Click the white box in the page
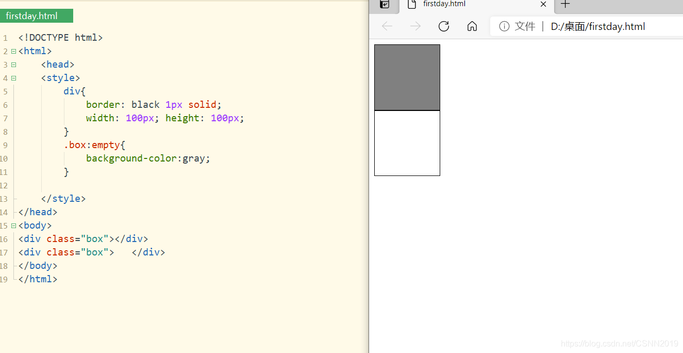The width and height of the screenshot is (683, 353). (407, 143)
